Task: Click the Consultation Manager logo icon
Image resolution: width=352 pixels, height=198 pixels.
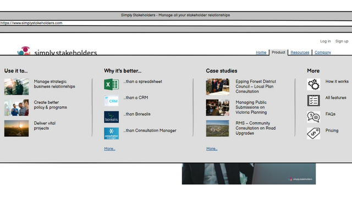Action: pos(111,133)
